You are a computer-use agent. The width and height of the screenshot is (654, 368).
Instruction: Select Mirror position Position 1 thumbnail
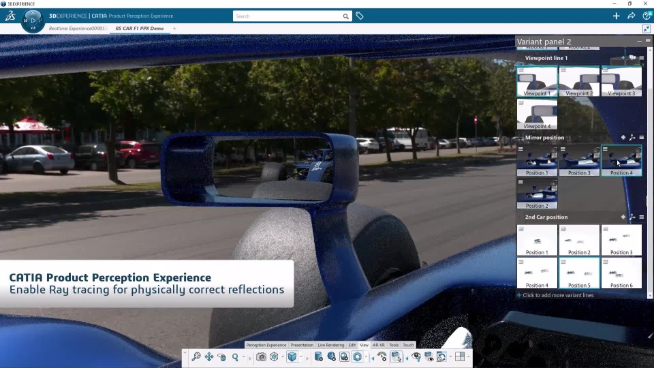point(537,161)
